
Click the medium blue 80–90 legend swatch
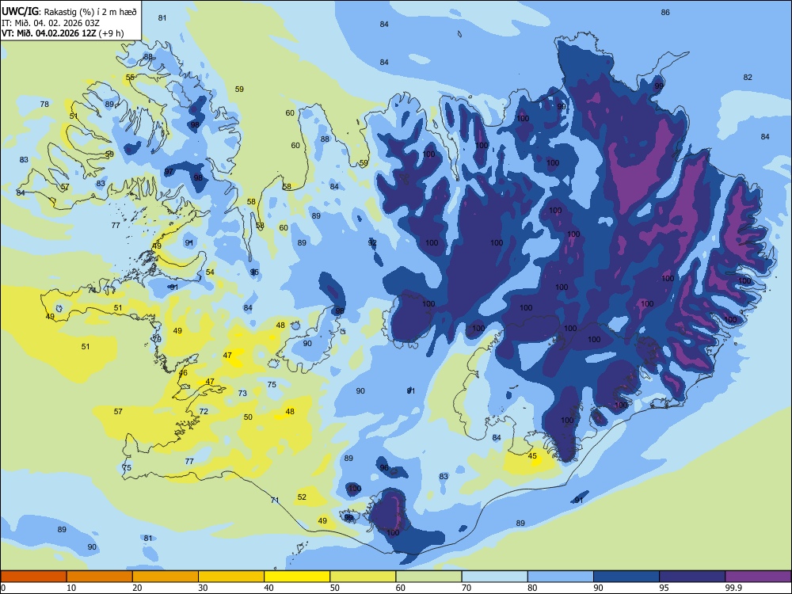click(561, 577)
